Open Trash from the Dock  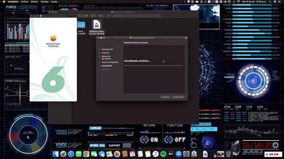click(x=229, y=154)
